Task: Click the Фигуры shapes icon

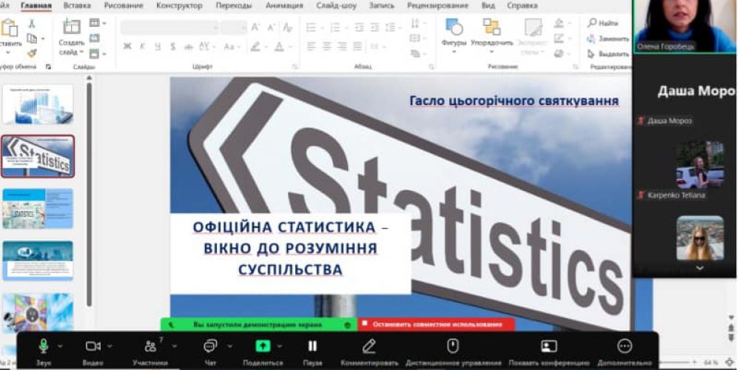Action: pos(454,28)
